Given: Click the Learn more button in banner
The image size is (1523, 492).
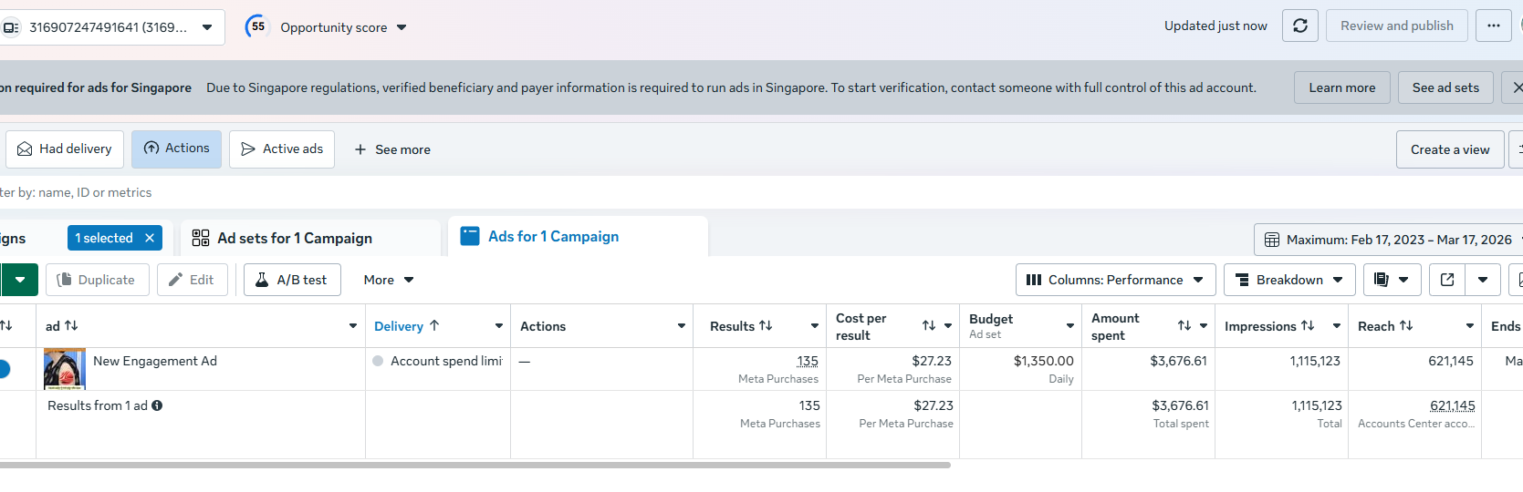Looking at the screenshot, I should point(1341,87).
